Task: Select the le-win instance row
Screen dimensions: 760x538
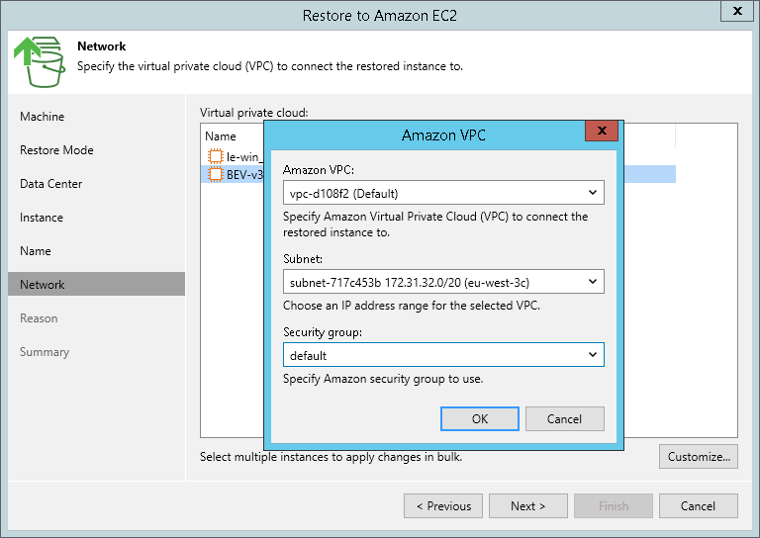Action: 233,156
